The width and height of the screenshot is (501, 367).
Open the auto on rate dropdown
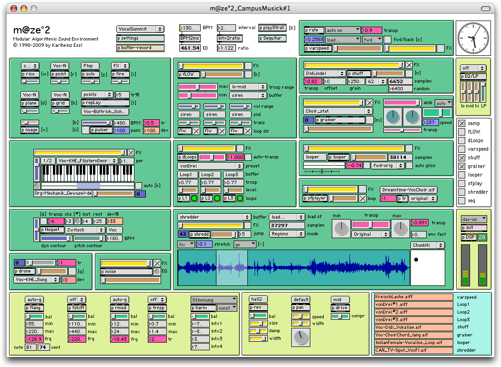(x=343, y=31)
